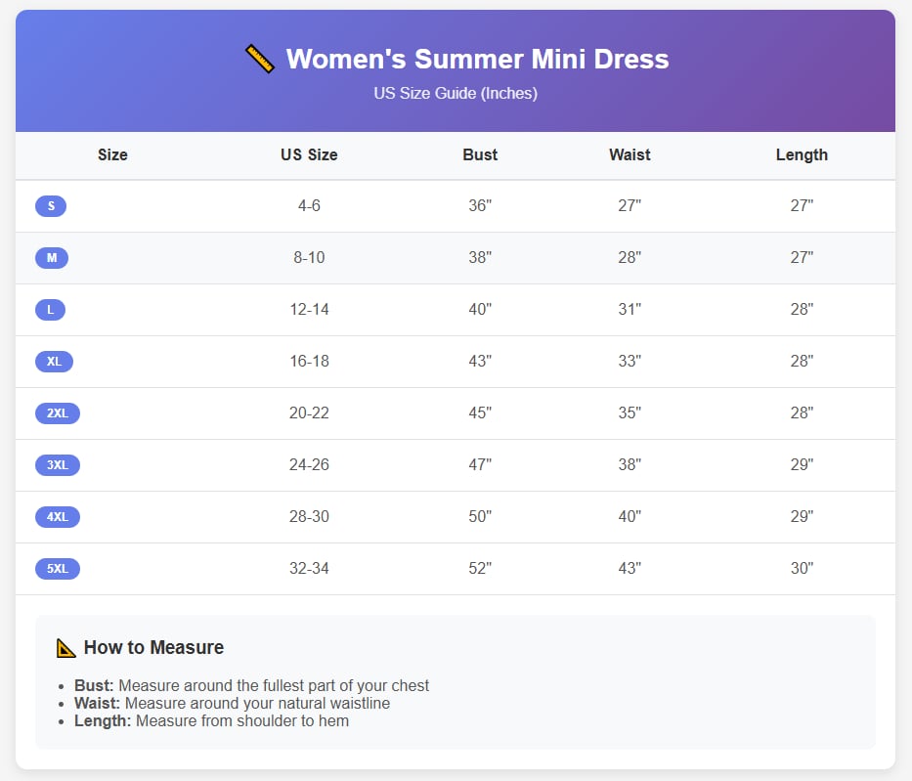Click the Size column header

[x=112, y=154]
